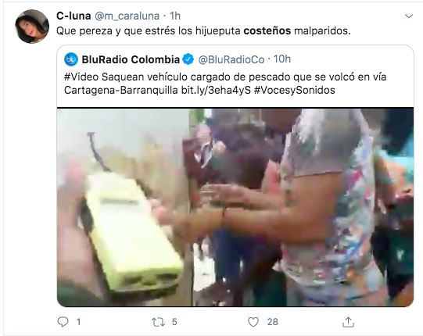Click the like count 28
Image resolution: width=423 pixels, height=336 pixels.
point(272,322)
